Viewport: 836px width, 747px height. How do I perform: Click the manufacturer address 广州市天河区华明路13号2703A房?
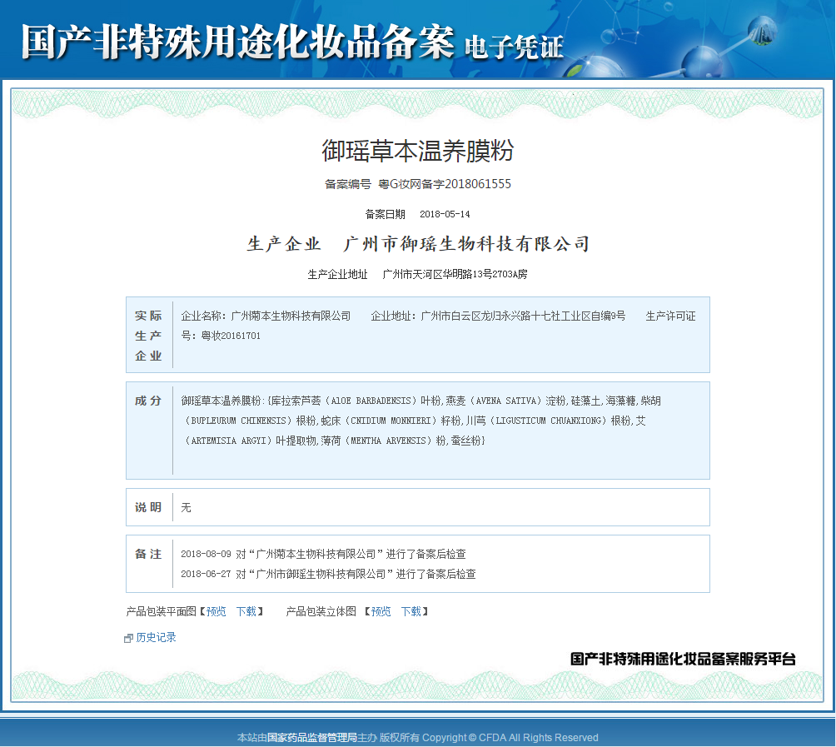[x=455, y=274]
